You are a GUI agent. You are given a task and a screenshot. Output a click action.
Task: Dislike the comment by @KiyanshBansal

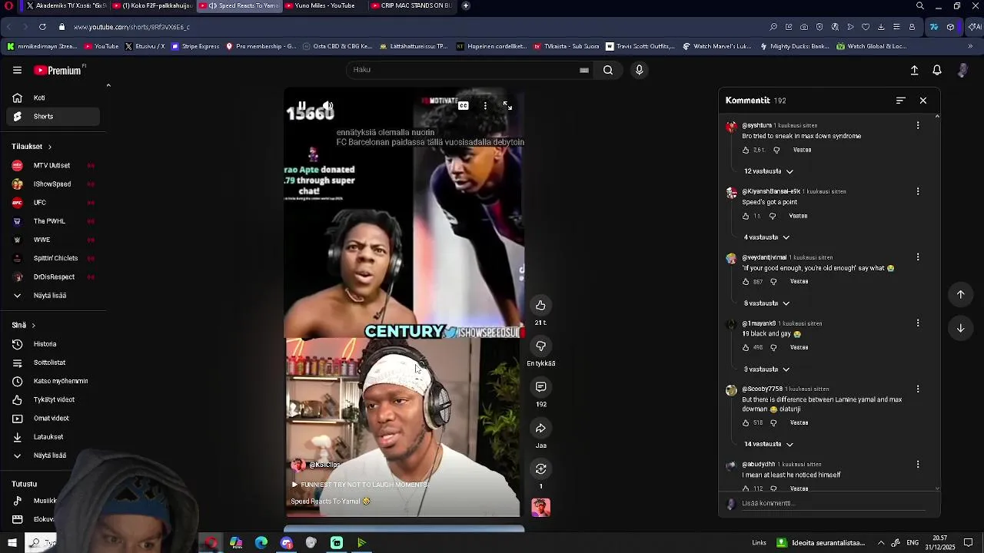(x=773, y=217)
